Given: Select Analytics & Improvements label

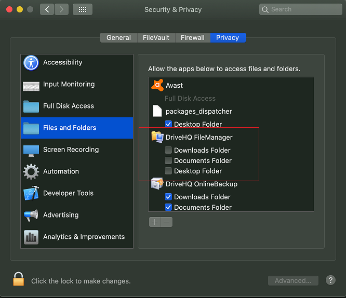Looking at the screenshot, I should (84, 237).
